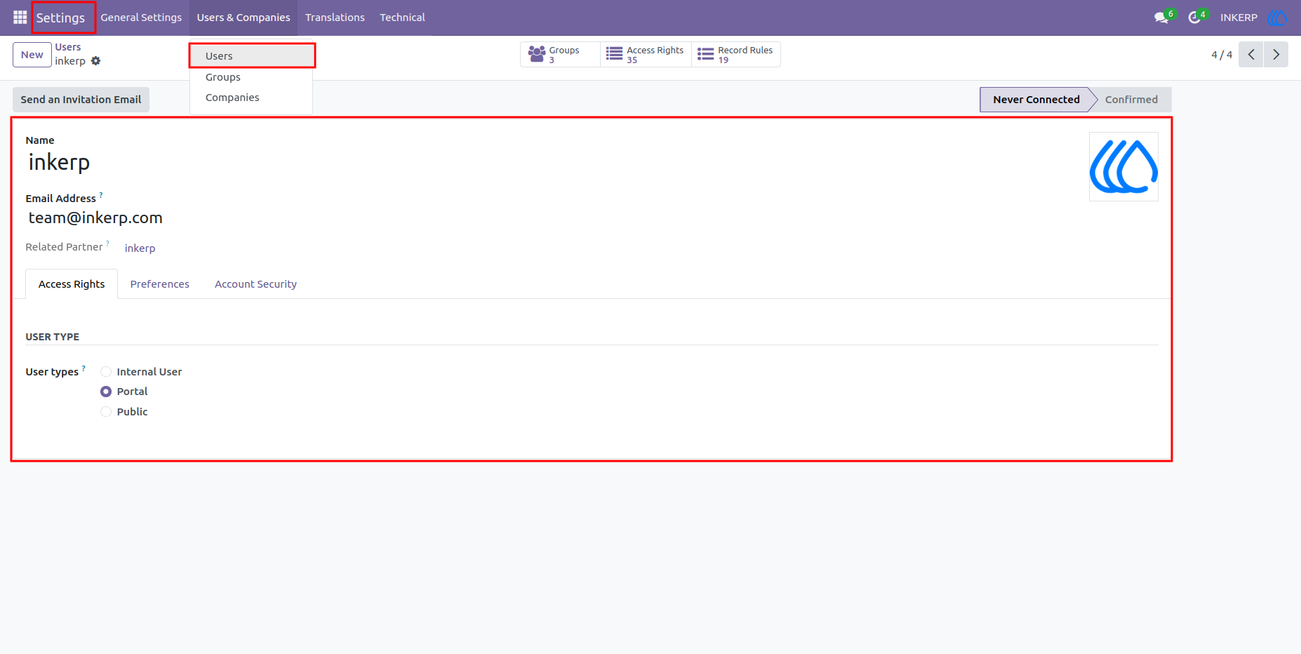Open the General Settings menu
The width and height of the screenshot is (1301, 654).
pos(141,18)
